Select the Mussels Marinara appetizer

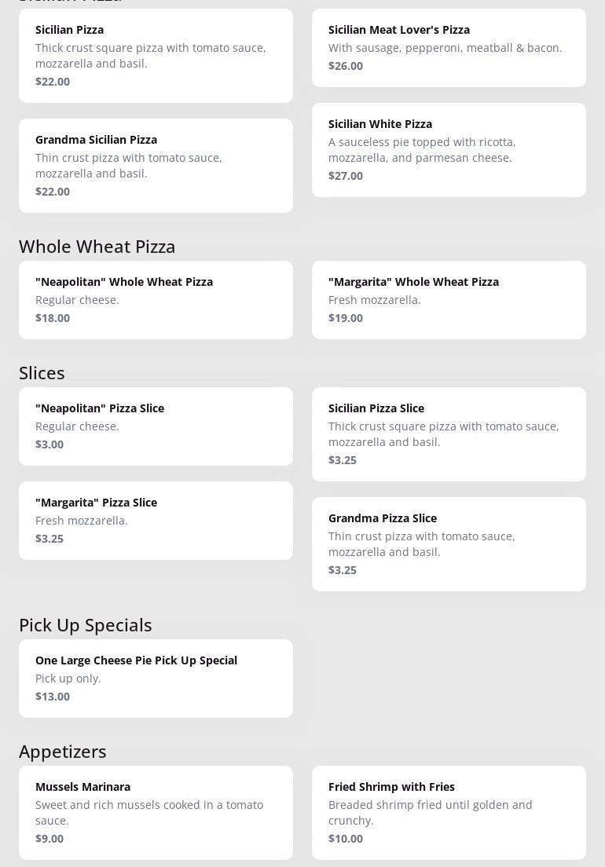coord(156,812)
